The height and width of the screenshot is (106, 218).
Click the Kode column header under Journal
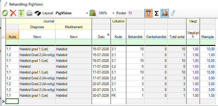click(x=12, y=35)
